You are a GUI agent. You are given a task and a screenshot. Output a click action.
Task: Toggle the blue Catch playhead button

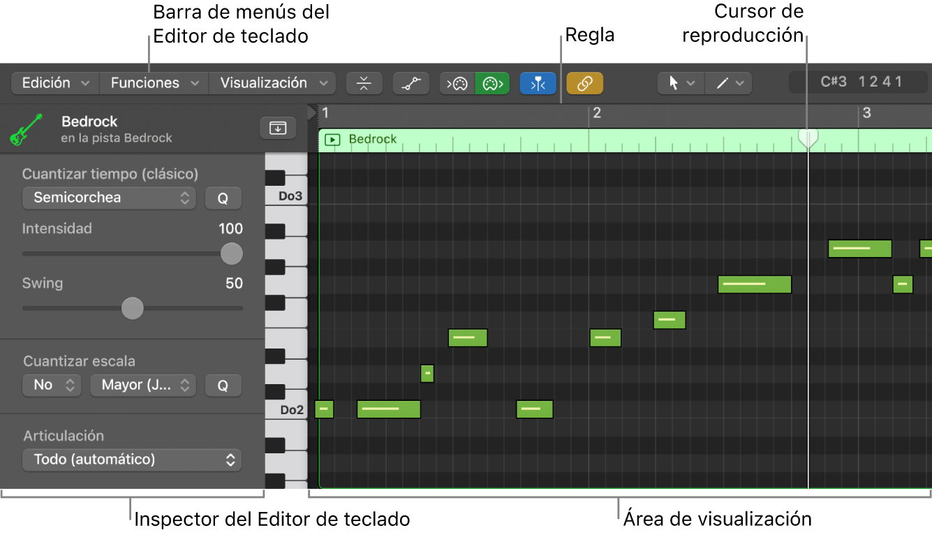(538, 83)
